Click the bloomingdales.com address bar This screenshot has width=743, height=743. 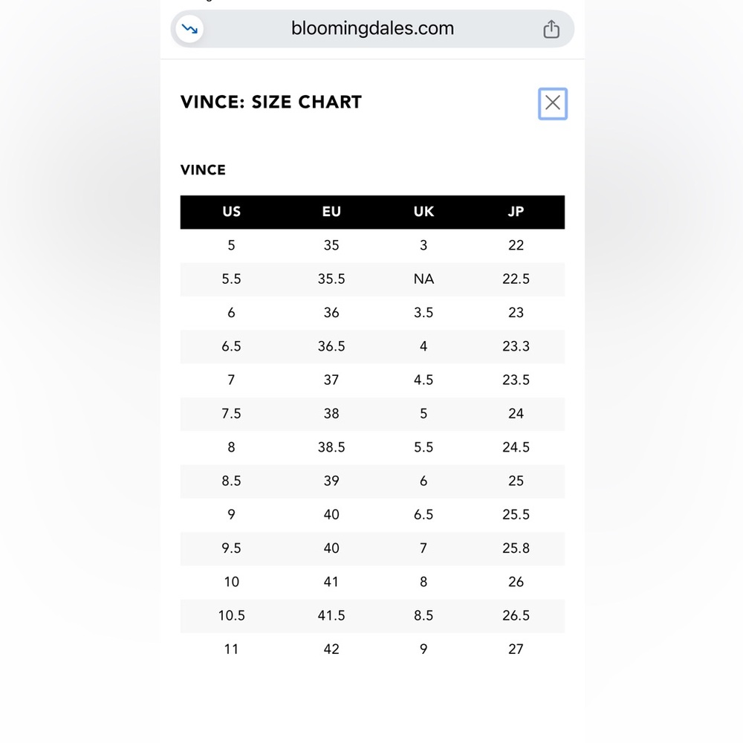372,29
